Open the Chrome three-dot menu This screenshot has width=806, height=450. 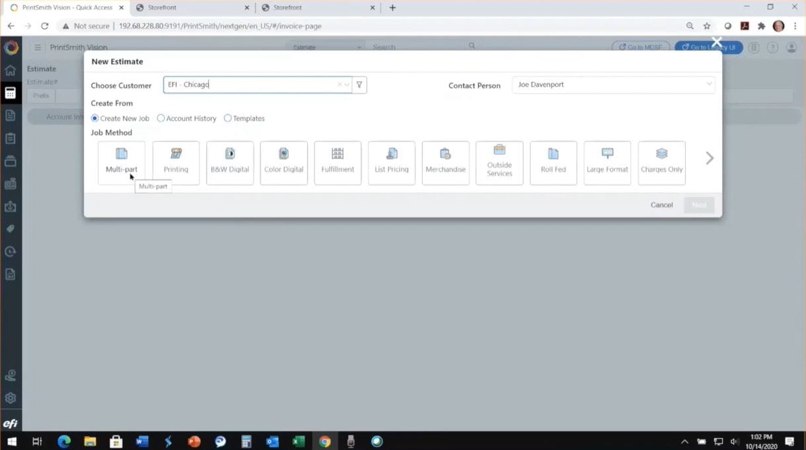[795, 26]
